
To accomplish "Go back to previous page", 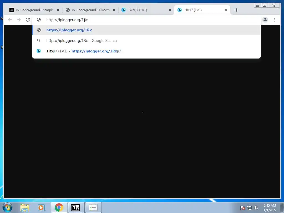I will coord(10,20).
